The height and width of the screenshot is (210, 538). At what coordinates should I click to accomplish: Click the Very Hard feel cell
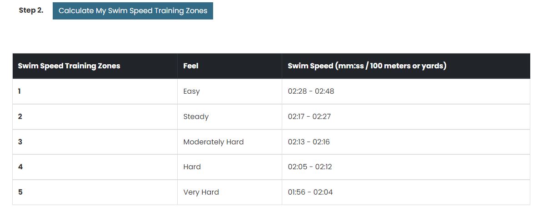(201, 192)
